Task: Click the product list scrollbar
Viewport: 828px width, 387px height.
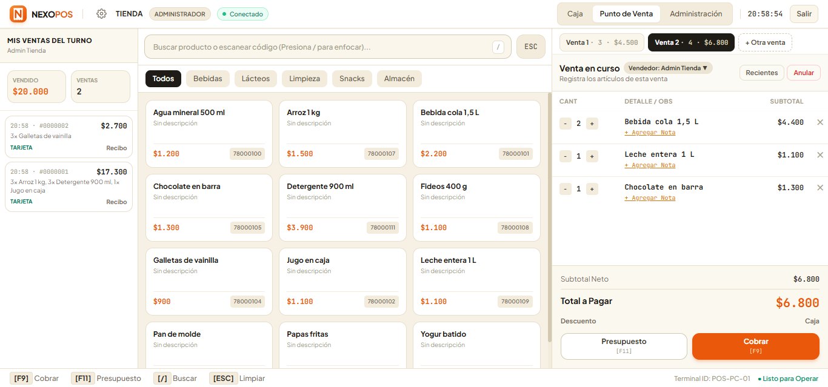Action: (x=550, y=218)
